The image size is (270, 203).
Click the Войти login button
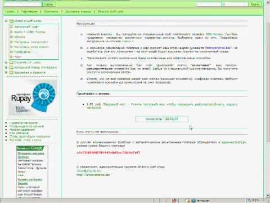(255, 4)
